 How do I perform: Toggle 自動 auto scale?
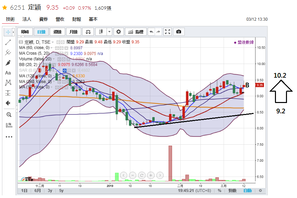coord(248,191)
